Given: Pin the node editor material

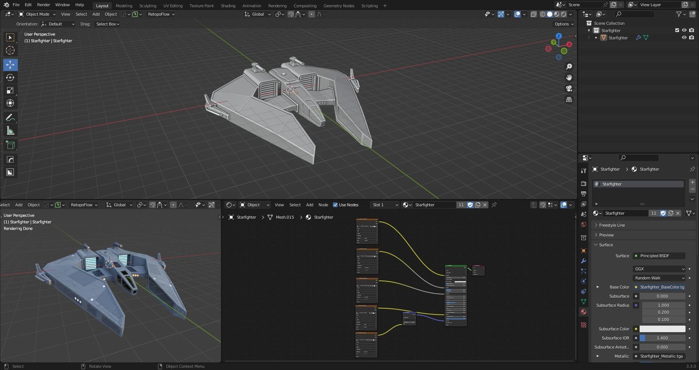Looking at the screenshot, I should (494, 205).
